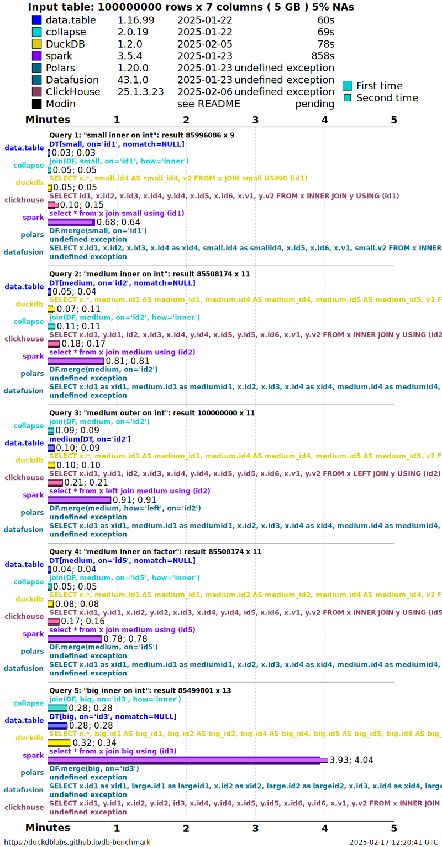Viewport: 442px width, 847px height.
Task: Click the 'polars' side label in Query 2
Action: (32, 374)
